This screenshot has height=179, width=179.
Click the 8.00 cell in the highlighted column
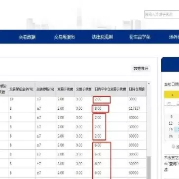coord(98,109)
